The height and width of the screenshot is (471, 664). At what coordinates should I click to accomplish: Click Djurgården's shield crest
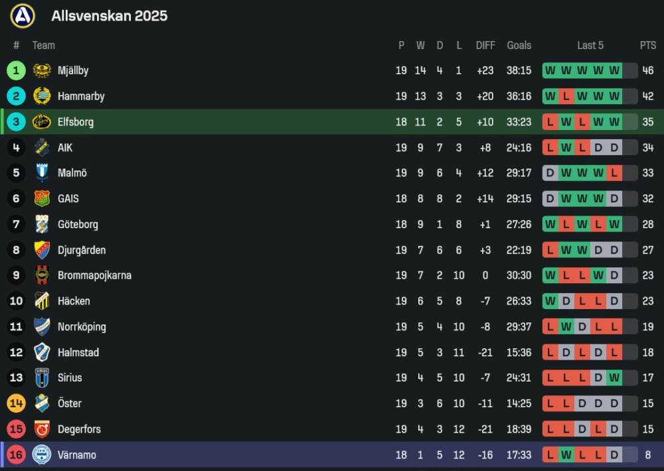pos(42,250)
